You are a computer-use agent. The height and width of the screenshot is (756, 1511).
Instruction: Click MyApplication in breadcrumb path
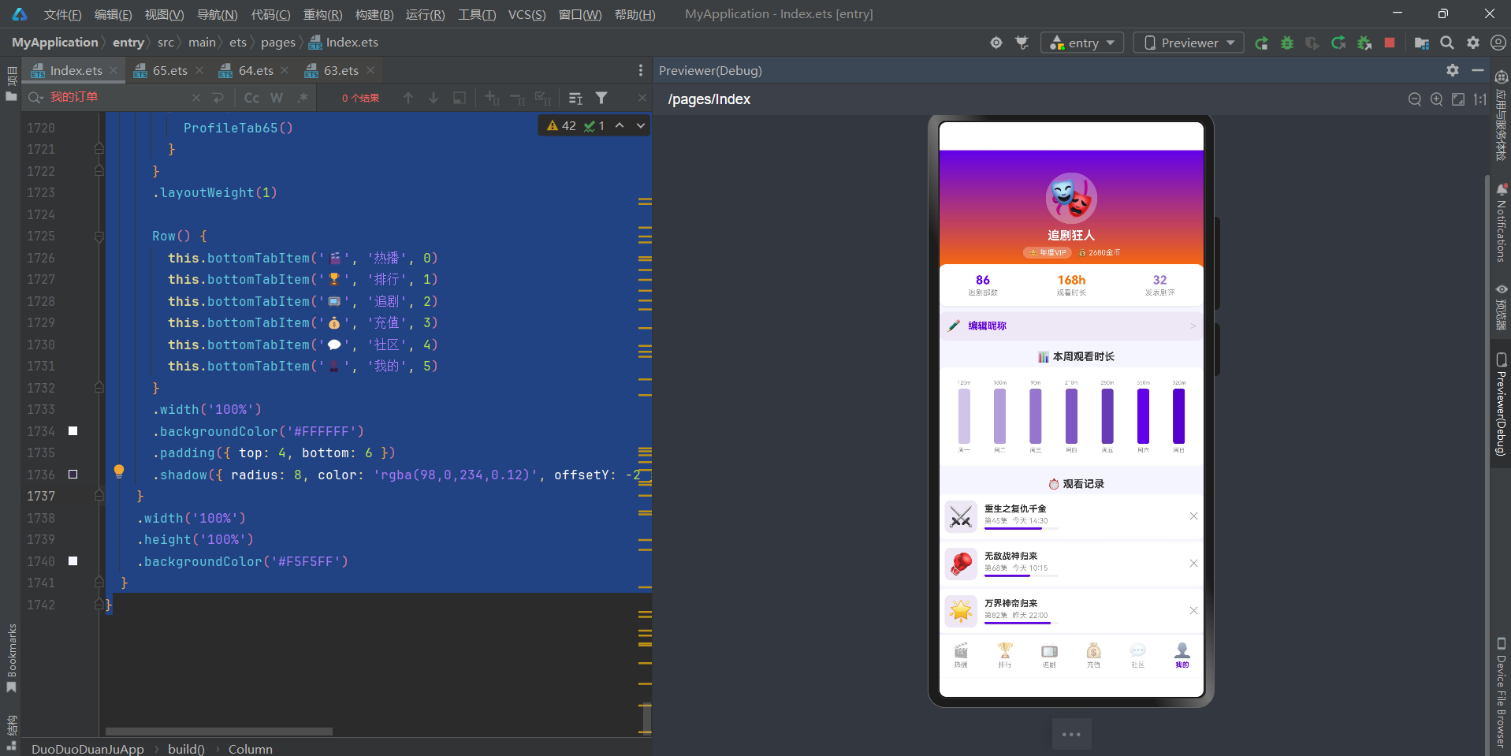tap(54, 43)
